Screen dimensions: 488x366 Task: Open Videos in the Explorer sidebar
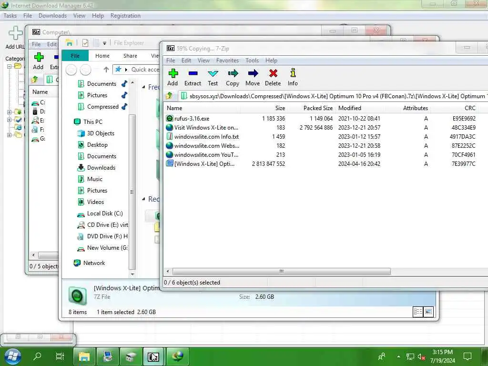coord(91,202)
